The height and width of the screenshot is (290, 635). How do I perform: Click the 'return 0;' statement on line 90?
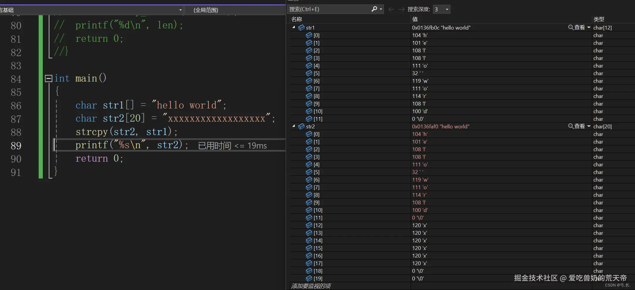(x=99, y=158)
